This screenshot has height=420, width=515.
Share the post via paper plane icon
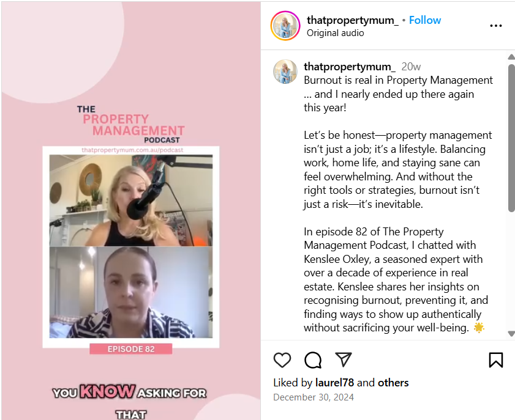pos(343,359)
